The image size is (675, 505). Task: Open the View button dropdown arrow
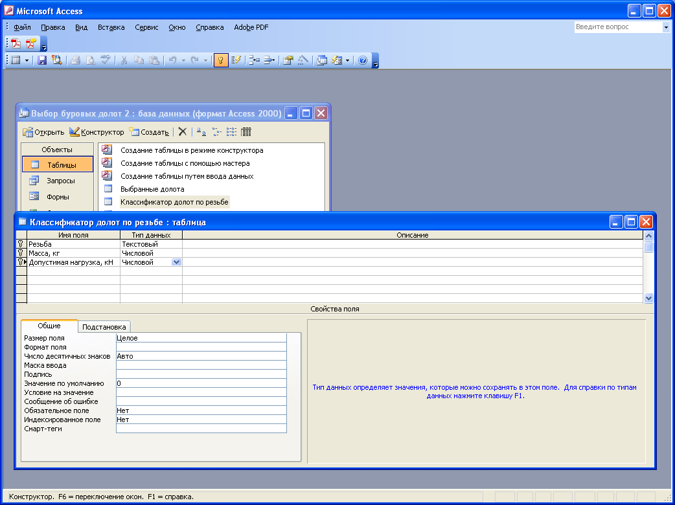[27, 61]
